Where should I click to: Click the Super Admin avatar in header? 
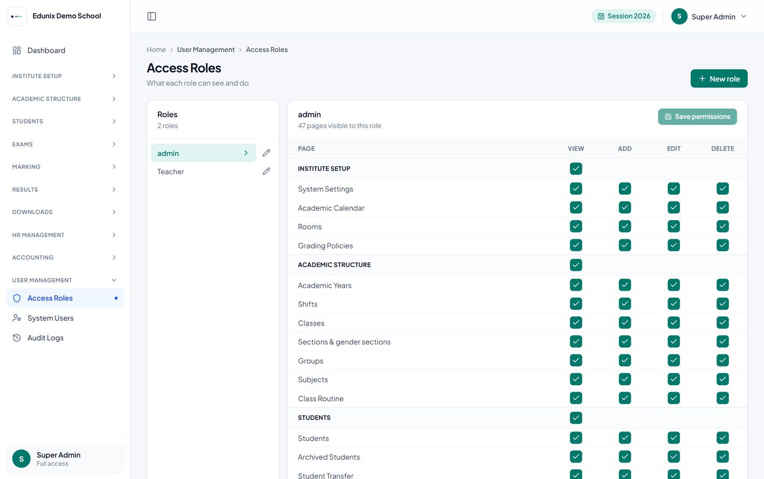pyautogui.click(x=679, y=16)
